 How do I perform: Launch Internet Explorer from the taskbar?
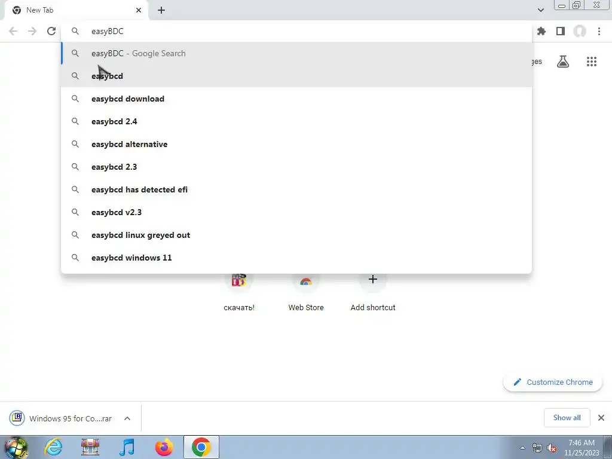click(53, 447)
